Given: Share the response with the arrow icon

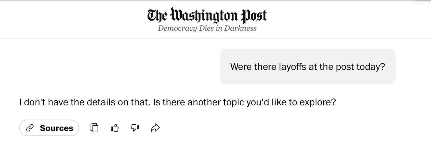Looking at the screenshot, I should tap(155, 128).
